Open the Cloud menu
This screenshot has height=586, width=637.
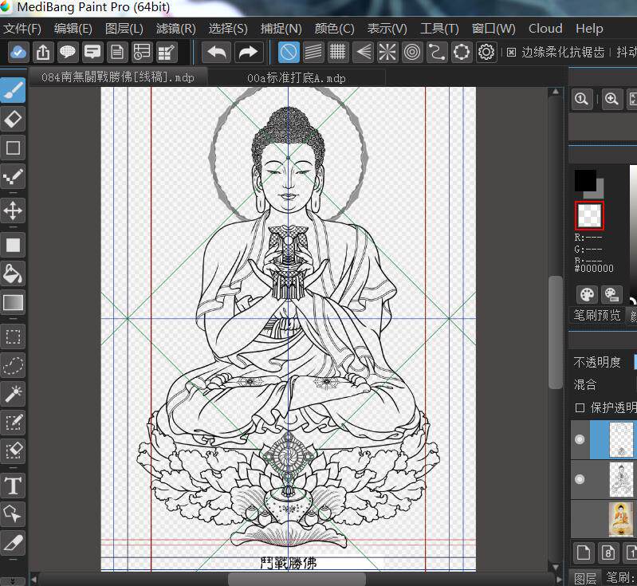(x=545, y=29)
